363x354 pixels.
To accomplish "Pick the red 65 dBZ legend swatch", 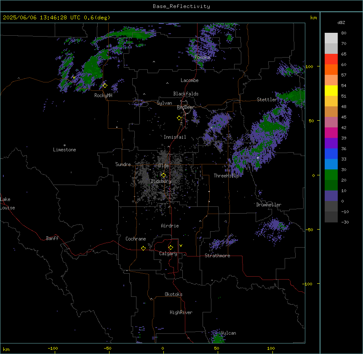I will point(331,59).
